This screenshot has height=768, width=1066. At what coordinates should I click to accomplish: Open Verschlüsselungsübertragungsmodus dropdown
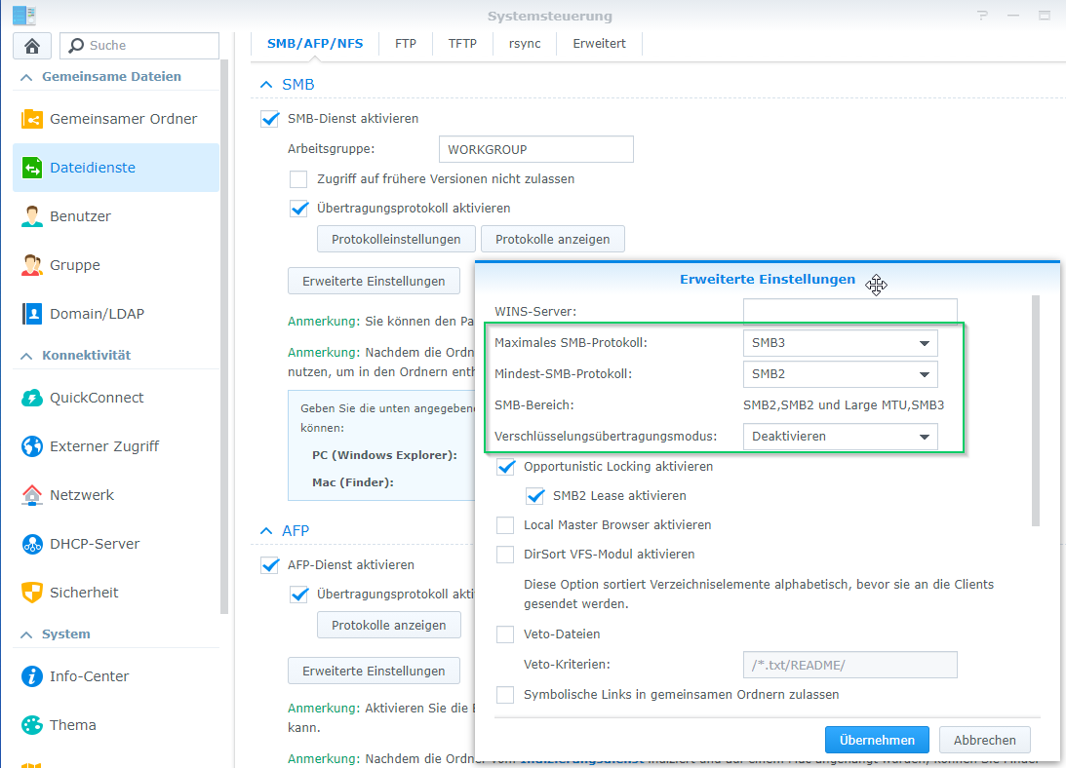841,437
